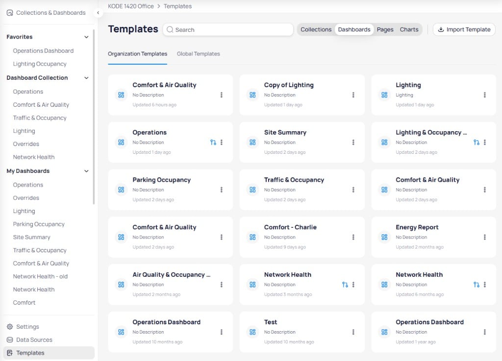502x361 pixels.
Task: Click the dashboard icon on Site Summary card
Action: (252, 142)
